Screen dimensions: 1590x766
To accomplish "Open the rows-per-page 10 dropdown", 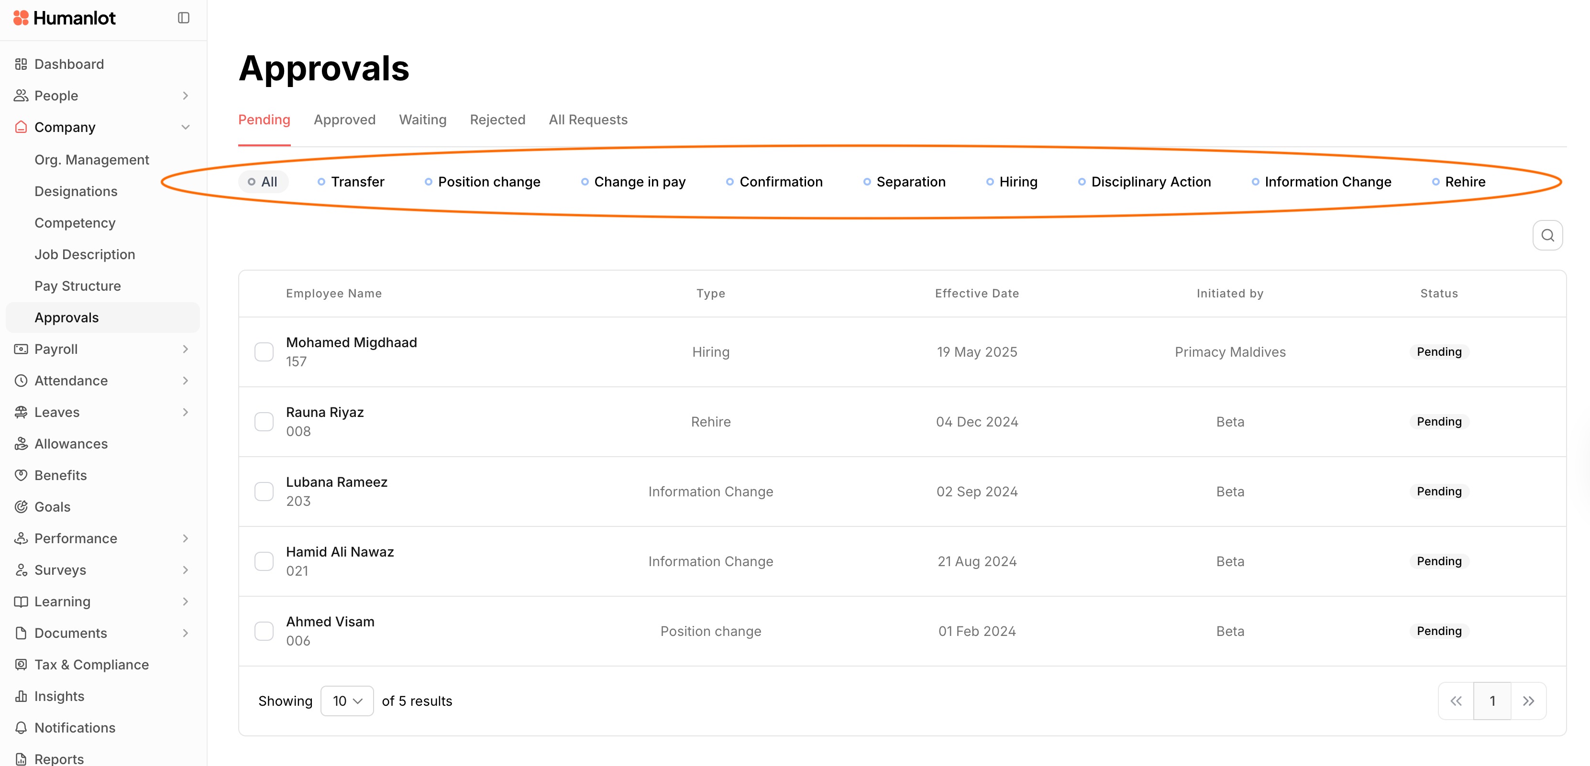I will [x=347, y=701].
